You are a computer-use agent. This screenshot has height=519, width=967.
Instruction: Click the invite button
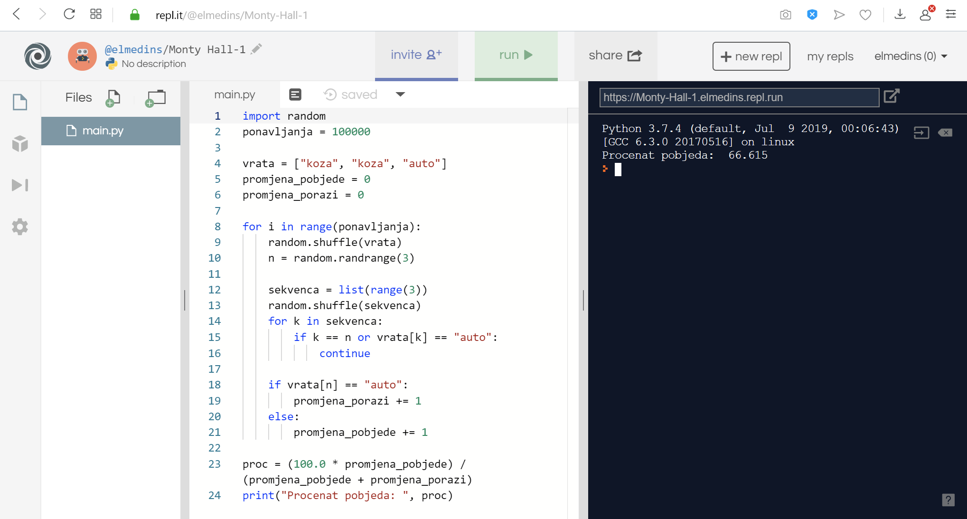[x=416, y=56]
